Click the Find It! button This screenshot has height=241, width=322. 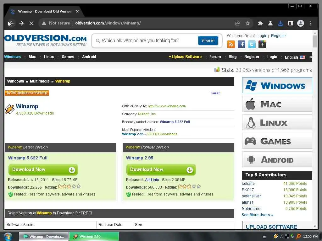pyautogui.click(x=208, y=40)
